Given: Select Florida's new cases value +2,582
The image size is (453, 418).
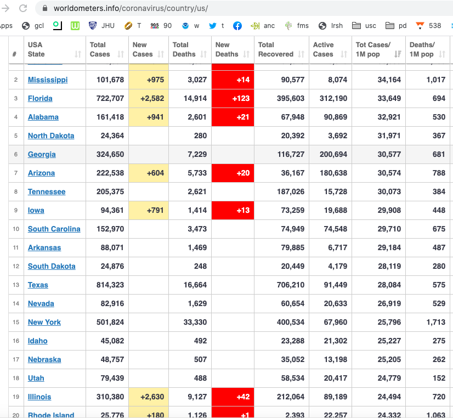Looking at the screenshot, I should (x=152, y=99).
